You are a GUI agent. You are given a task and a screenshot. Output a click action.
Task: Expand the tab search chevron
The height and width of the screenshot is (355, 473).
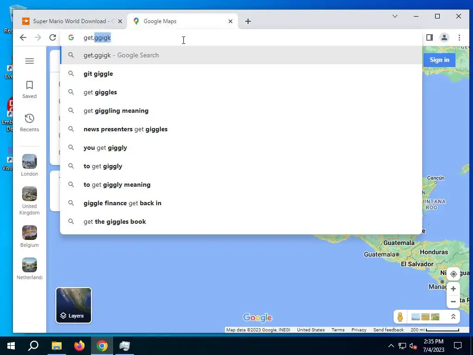tap(395, 16)
